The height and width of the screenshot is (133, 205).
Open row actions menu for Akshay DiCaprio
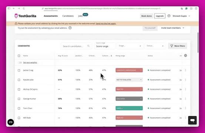[185, 89]
